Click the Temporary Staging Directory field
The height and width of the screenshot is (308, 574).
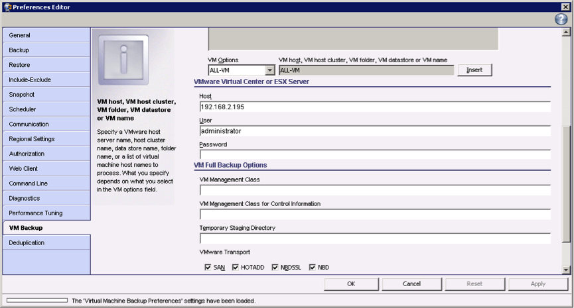[375, 238]
